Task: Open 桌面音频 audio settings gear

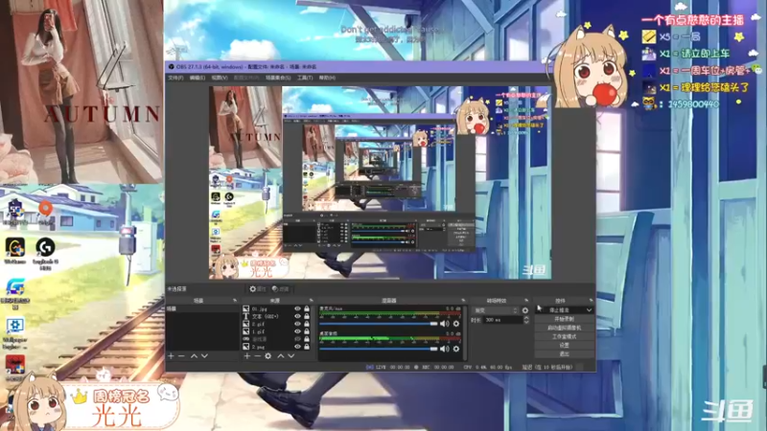Action: 456,349
